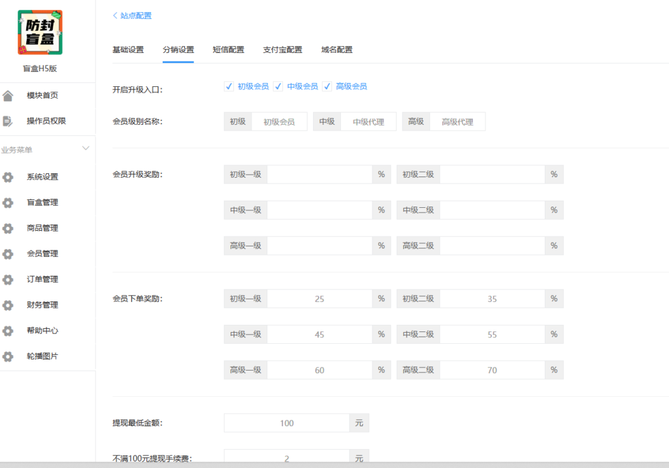Click the gear icon beside 系统设置
The width and height of the screenshot is (669, 468).
click(8, 177)
